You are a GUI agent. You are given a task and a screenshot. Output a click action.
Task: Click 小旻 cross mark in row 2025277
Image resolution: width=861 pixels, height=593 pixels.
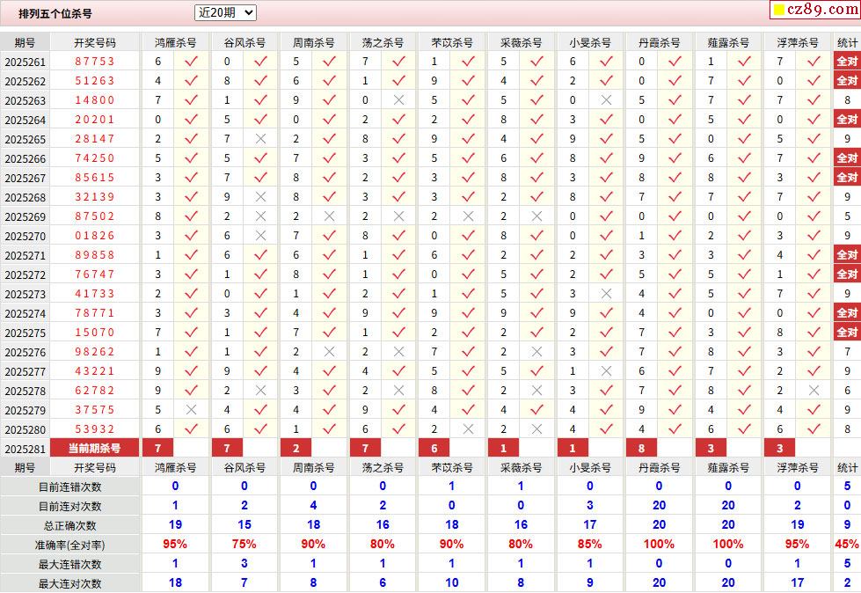[x=606, y=371]
